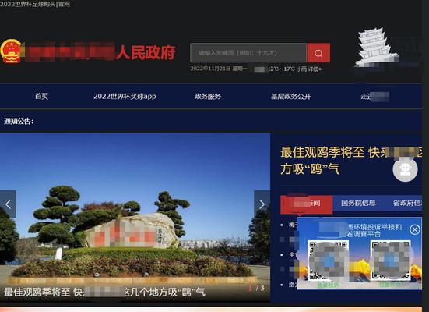The height and width of the screenshot is (312, 429).
Task: Click the national emblem logo
Action: point(11,51)
